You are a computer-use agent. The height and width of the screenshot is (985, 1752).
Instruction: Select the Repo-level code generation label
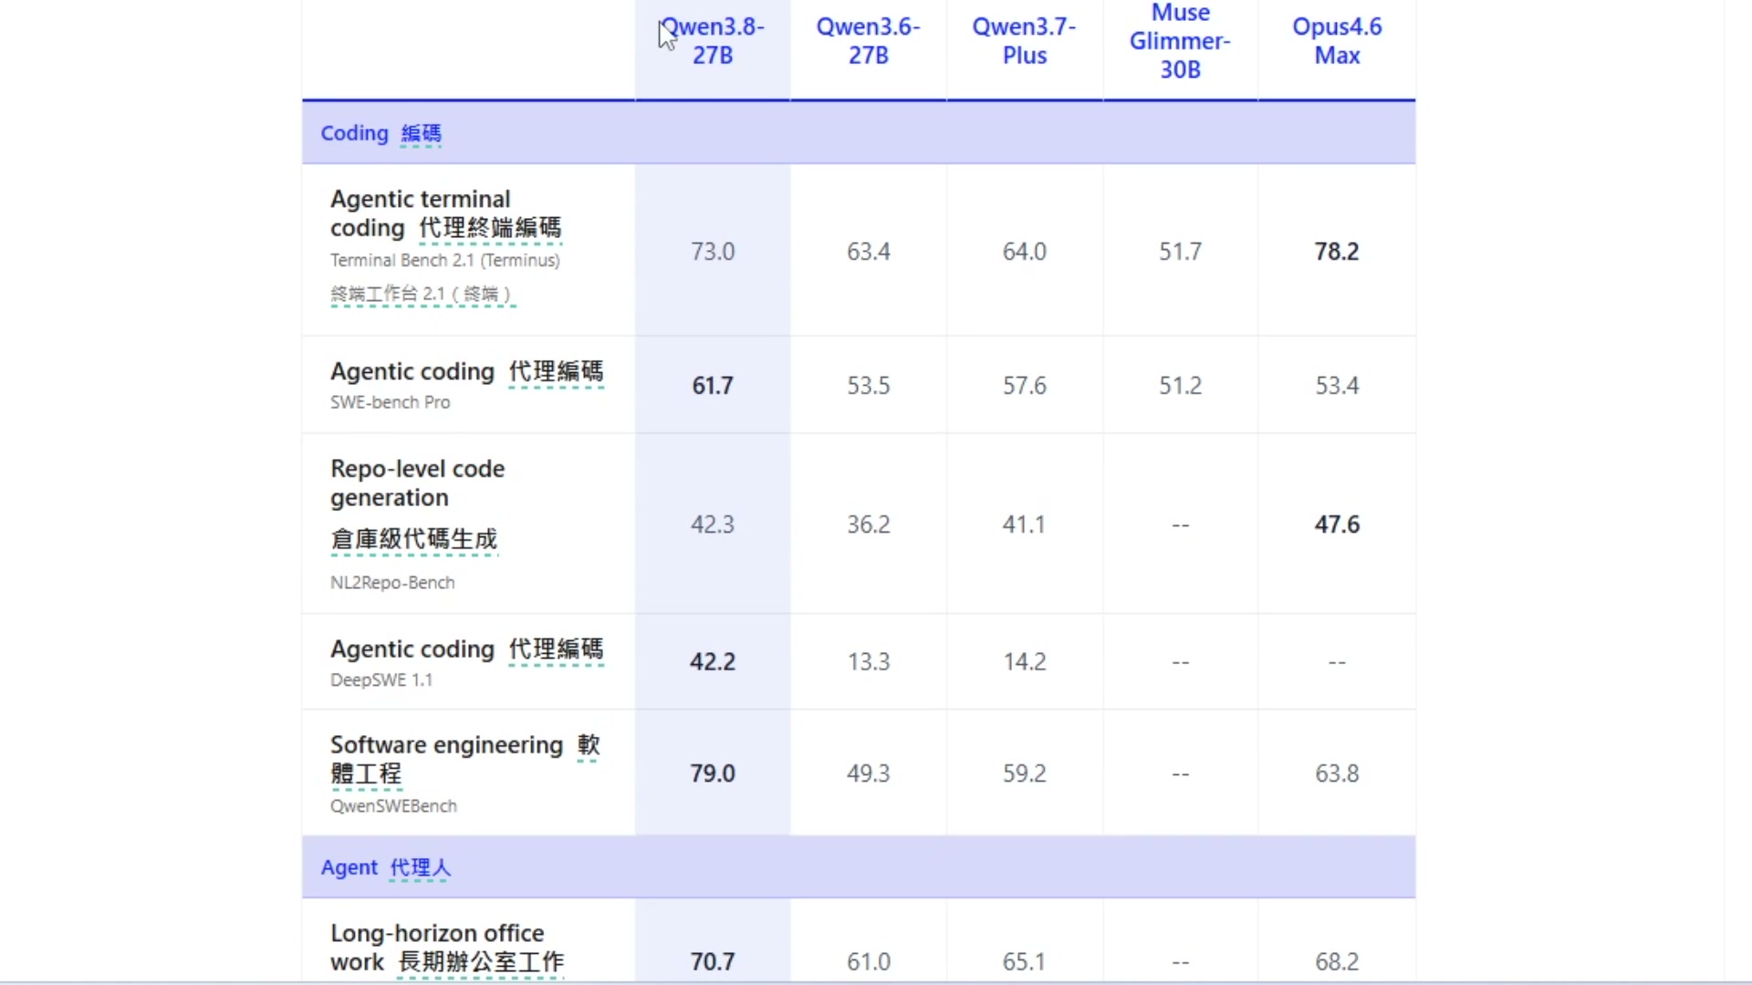tap(417, 483)
